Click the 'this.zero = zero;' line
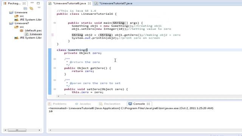Viewport: 242px width, 136px height. (x=87, y=92)
